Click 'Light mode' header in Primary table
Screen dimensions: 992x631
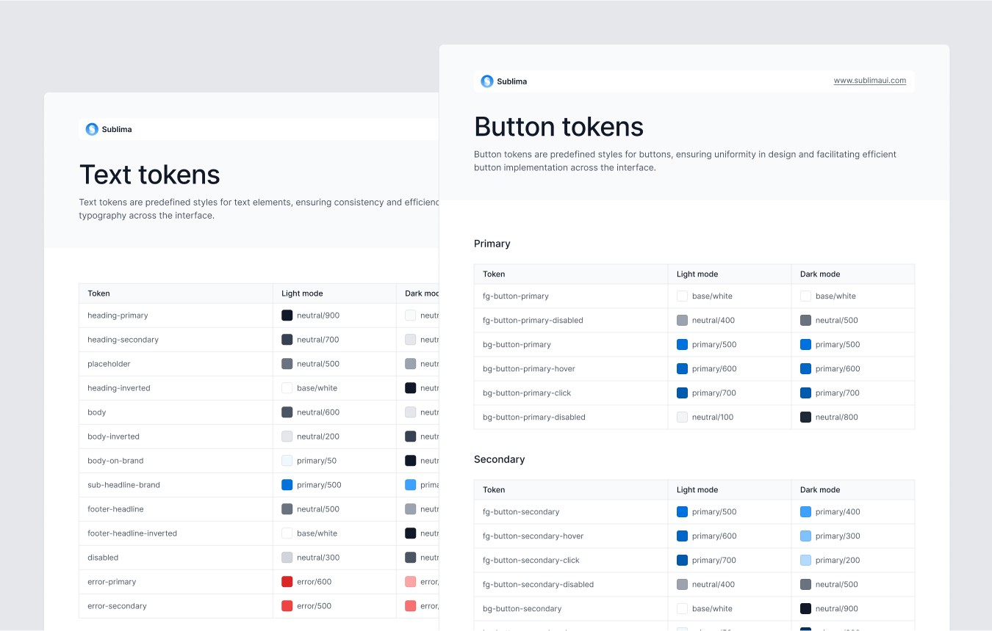pyautogui.click(x=697, y=274)
